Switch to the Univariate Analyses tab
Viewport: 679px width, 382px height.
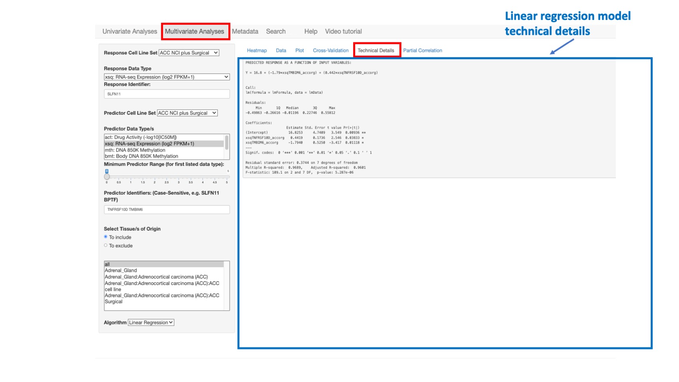point(130,31)
